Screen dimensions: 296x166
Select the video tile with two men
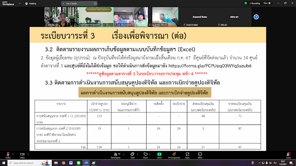[x=131, y=17]
